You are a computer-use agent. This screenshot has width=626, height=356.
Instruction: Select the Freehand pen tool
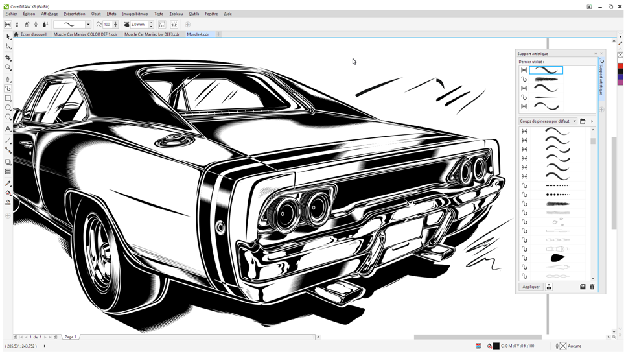[x=8, y=79]
